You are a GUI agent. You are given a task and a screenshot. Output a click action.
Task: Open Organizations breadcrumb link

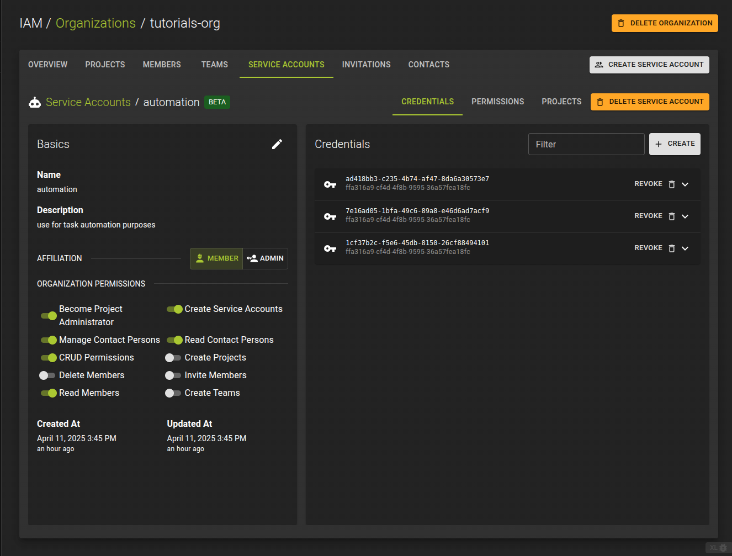click(96, 23)
